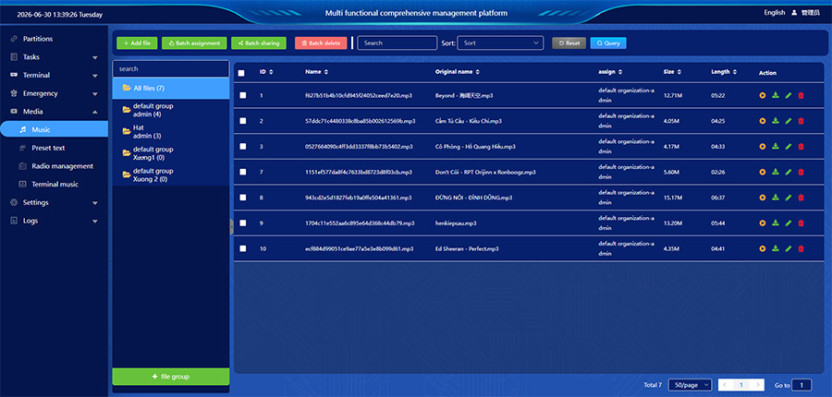The image size is (832, 397).
Task: Download the Don't Côi file
Action: pyautogui.click(x=776, y=172)
